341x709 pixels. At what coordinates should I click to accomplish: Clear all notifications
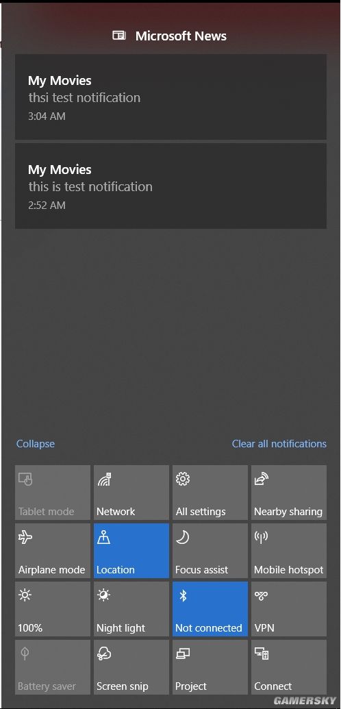click(x=279, y=444)
